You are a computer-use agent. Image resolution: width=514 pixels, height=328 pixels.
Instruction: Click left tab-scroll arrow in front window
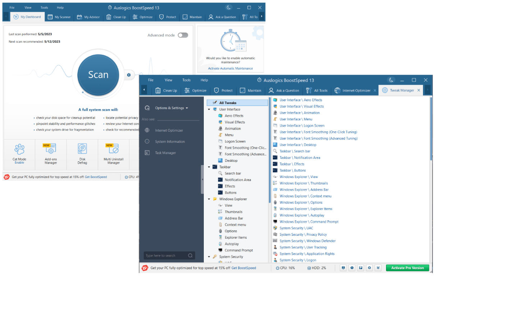(144, 90)
